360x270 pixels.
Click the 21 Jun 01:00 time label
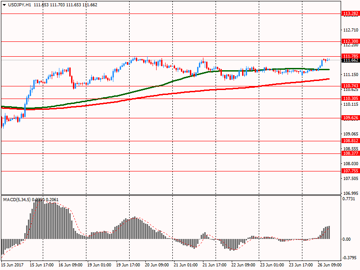[x=185, y=265]
